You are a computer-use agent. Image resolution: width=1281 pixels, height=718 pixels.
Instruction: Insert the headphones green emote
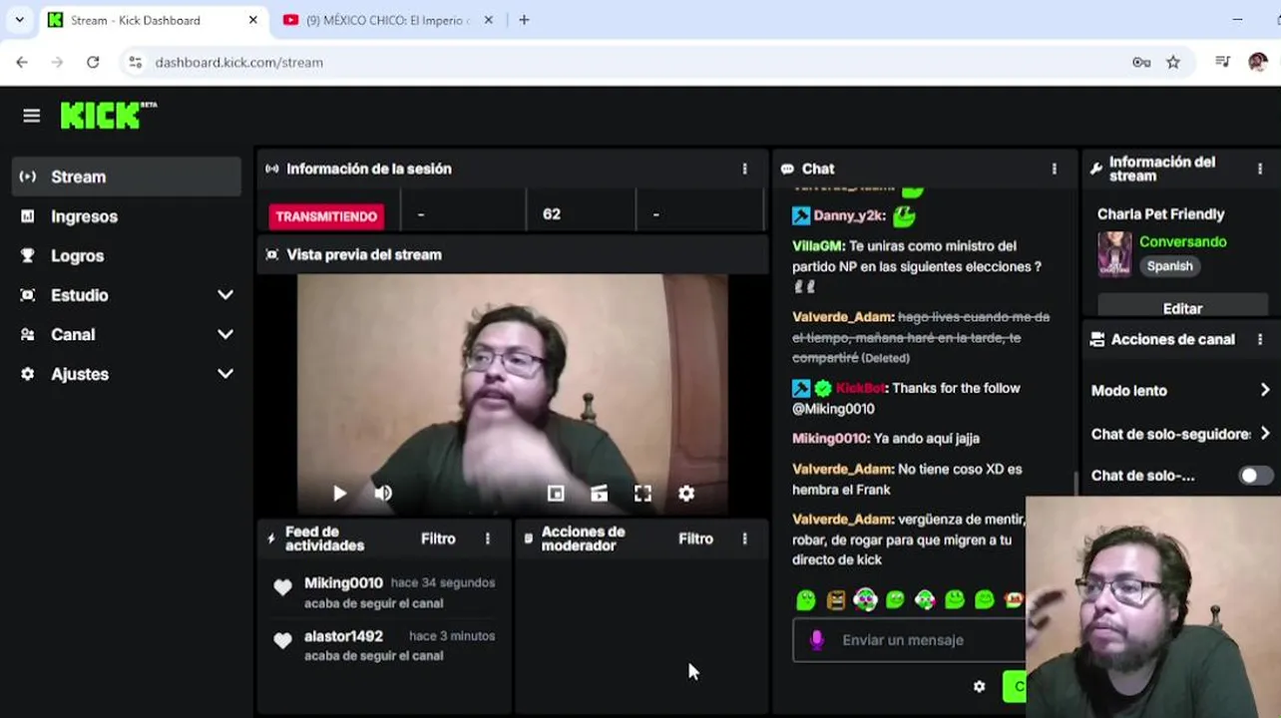tap(865, 599)
